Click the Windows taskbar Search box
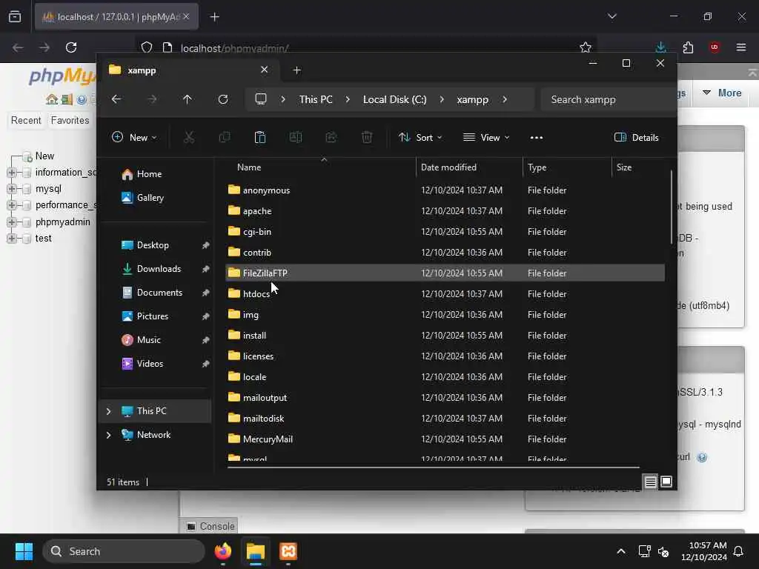Image resolution: width=759 pixels, height=569 pixels. [124, 551]
